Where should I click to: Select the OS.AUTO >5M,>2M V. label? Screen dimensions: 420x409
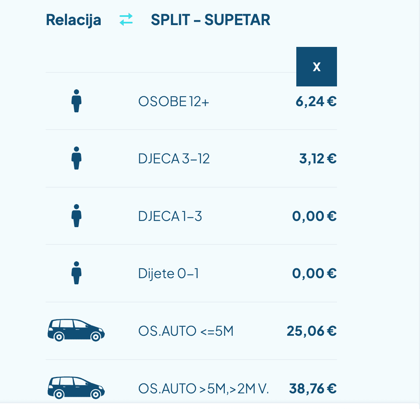(203, 389)
